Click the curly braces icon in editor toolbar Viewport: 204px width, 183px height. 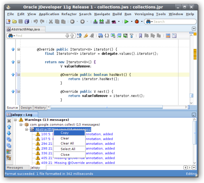pyautogui.click(x=107, y=36)
